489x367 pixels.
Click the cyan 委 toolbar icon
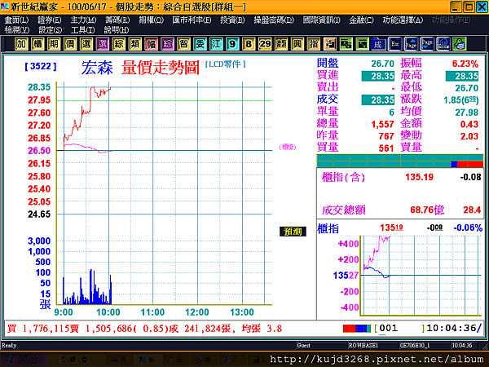click(200, 44)
